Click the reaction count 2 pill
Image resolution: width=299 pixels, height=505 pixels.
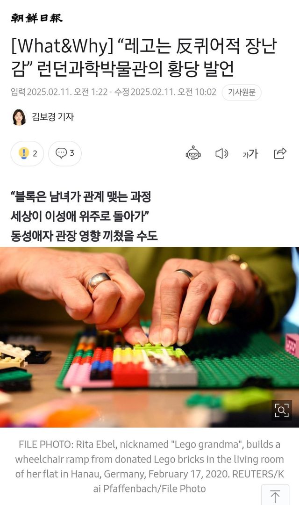[28, 153]
